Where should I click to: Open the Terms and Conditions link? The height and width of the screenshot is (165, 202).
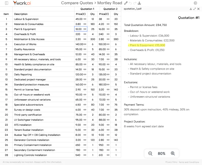[189, 162]
